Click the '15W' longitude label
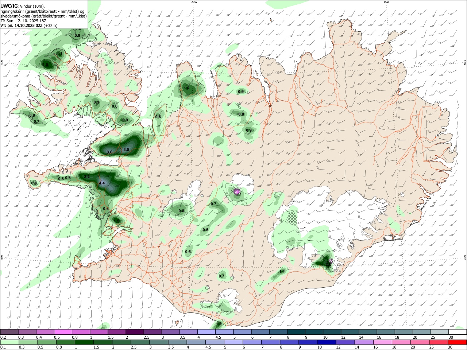467x350 pixels. (387, 2)
